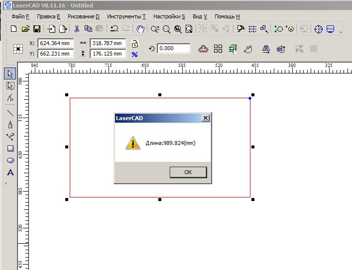Choose the Select arrow tool
This screenshot has height=270, width=352.
pos(10,73)
